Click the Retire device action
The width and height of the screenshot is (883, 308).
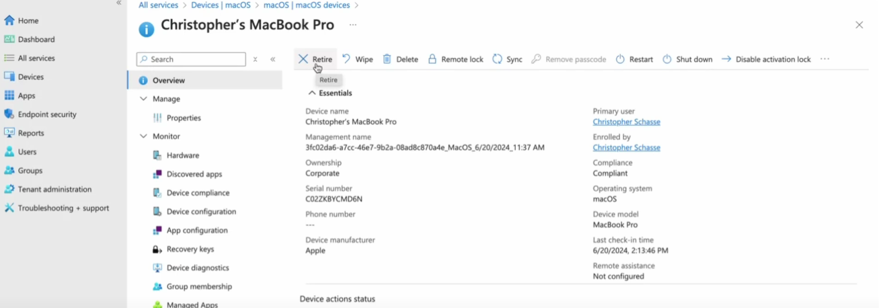coord(315,59)
